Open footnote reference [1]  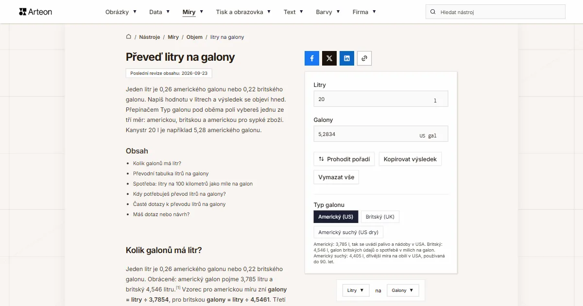tap(178, 288)
